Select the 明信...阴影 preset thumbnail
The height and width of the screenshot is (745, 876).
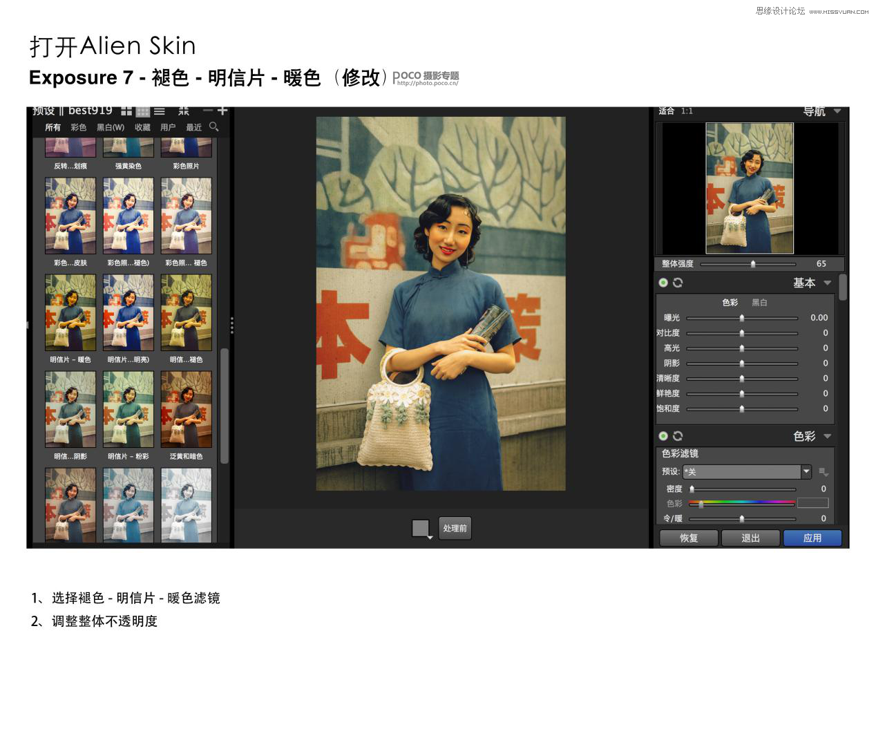70,410
